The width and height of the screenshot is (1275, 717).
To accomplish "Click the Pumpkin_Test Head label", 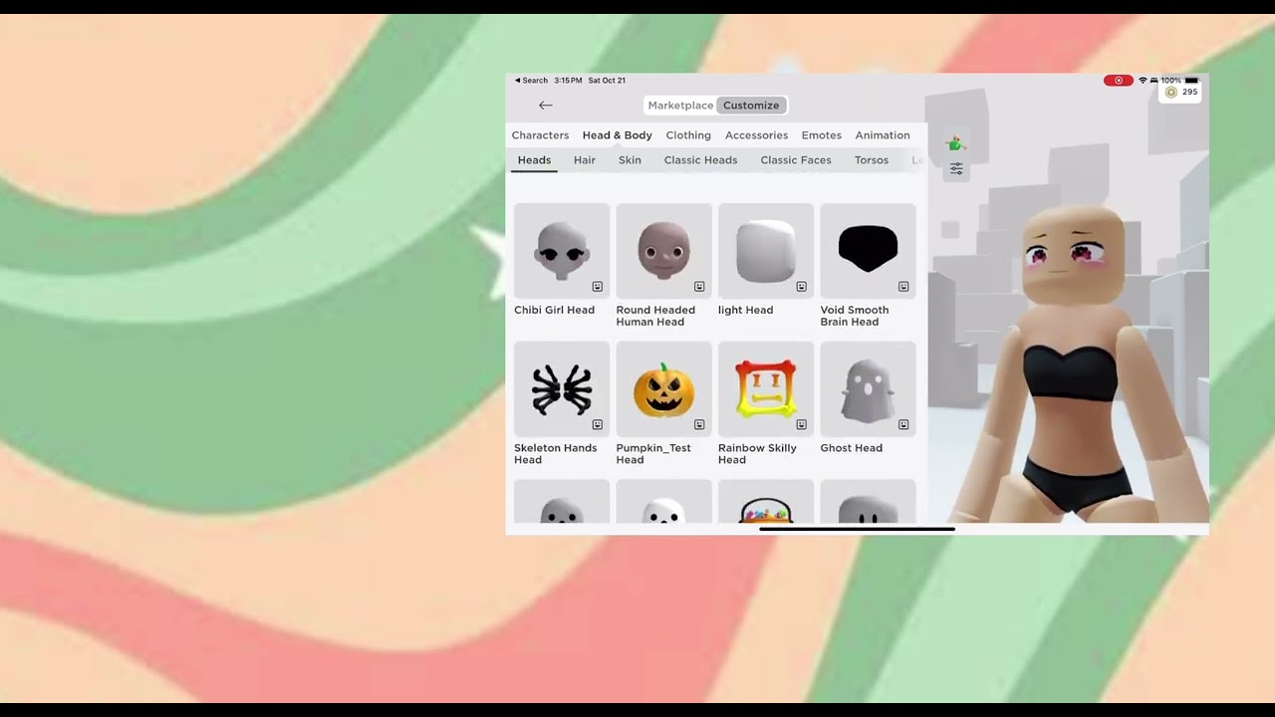I will [x=653, y=454].
